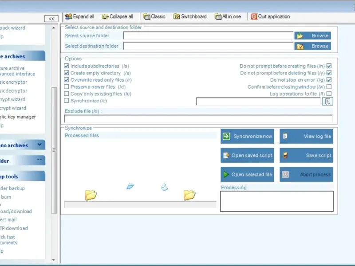The width and height of the screenshot is (355, 266).
Task: Open the pack wizard sidebar item
Action: click(x=13, y=28)
